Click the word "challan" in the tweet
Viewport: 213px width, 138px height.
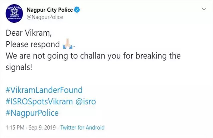pyautogui.click(x=93, y=56)
